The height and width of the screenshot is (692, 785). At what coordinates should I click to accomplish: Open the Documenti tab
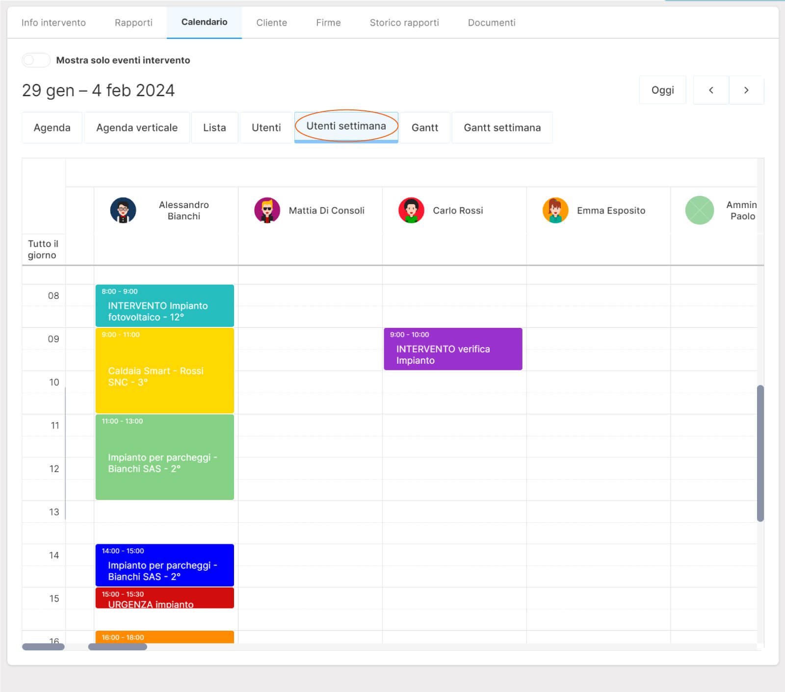(x=491, y=23)
